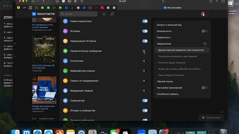Disable the Соавторство toggle
239x134 pixels.
[x=145, y=100]
